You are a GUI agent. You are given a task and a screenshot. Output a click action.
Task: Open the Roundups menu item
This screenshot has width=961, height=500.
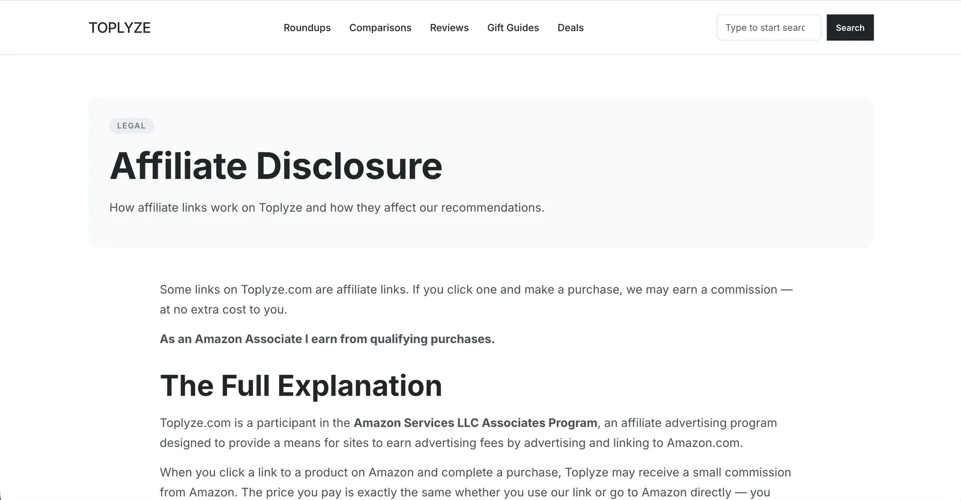[x=307, y=28]
